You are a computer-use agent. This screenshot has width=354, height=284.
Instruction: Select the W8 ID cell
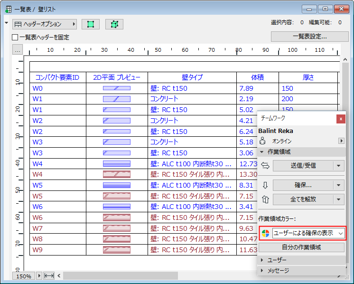click(58, 239)
